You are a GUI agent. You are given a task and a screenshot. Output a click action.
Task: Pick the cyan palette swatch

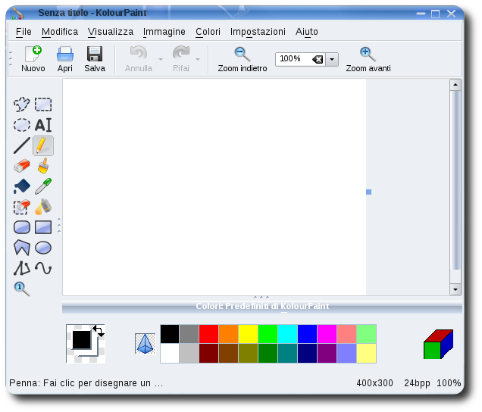point(287,334)
